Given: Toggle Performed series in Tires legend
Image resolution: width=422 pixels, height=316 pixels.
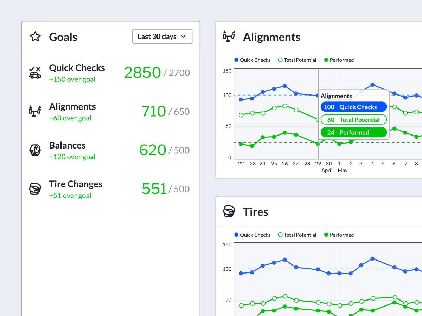Looking at the screenshot, I should click(x=339, y=235).
